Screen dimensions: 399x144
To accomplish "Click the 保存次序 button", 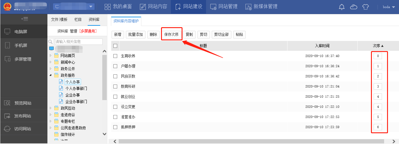I will coord(171,35).
